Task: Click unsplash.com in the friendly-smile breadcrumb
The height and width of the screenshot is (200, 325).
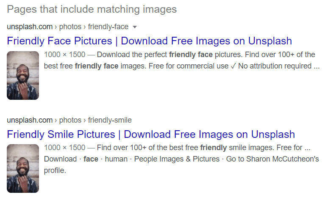Action: point(30,120)
